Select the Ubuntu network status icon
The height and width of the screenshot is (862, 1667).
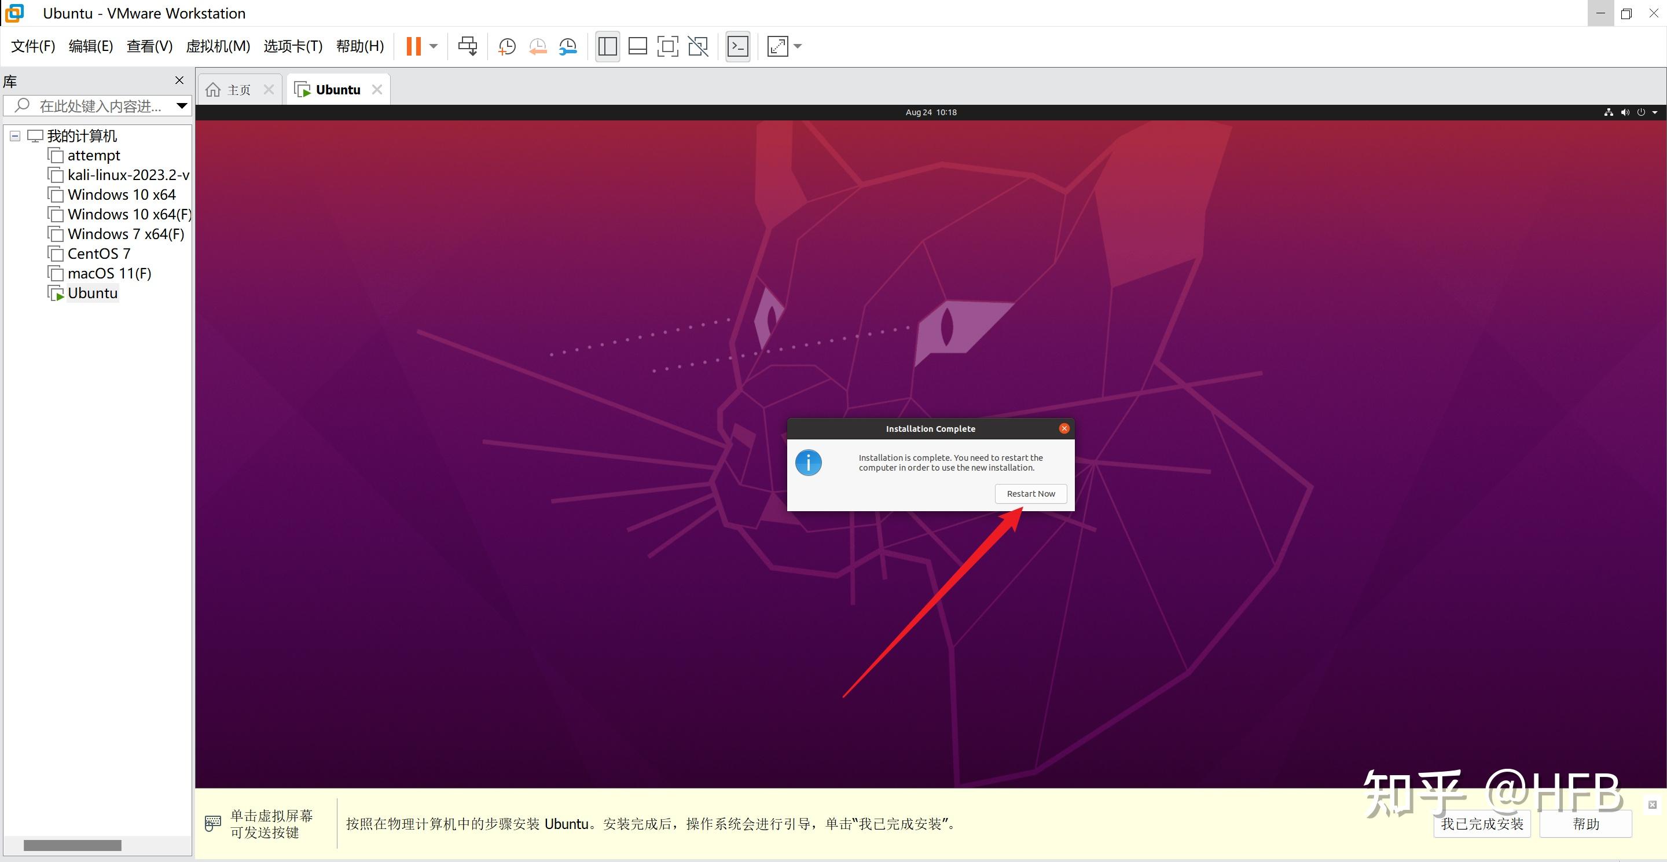pos(1609,112)
